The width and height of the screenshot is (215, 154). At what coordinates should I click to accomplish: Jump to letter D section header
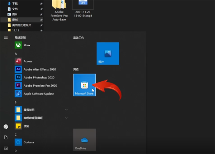(x=16, y=151)
